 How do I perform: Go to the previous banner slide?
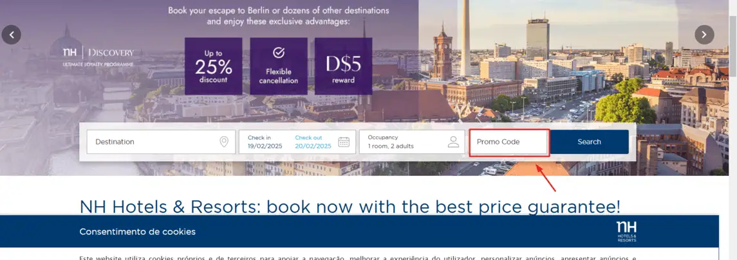pyautogui.click(x=12, y=35)
